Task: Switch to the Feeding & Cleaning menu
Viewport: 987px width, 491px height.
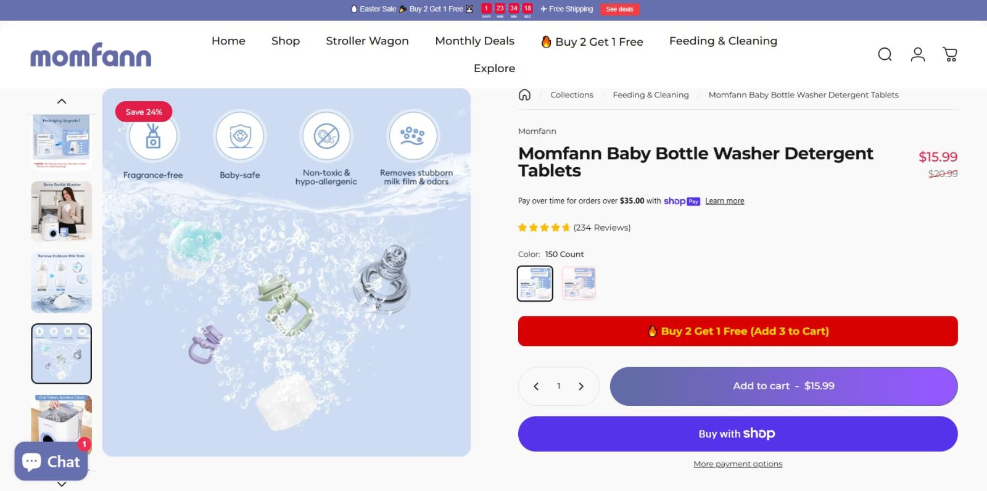Action: [x=723, y=41]
